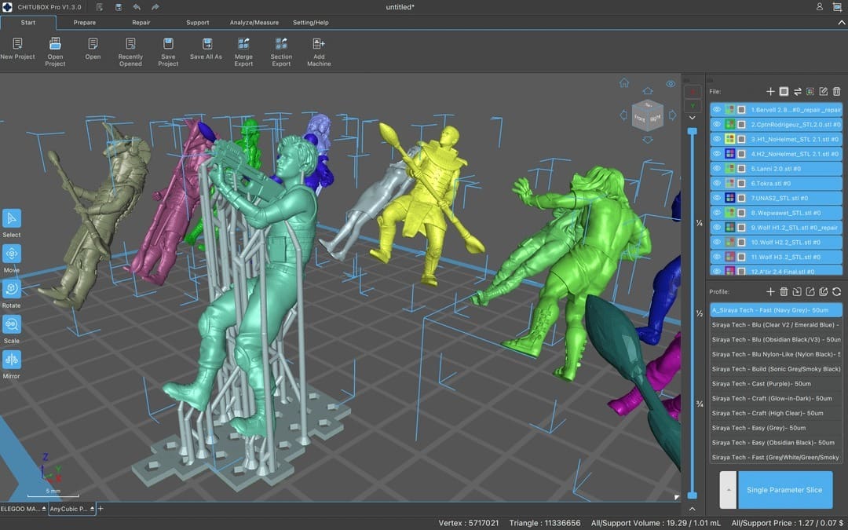Hide the 8.Wepwawet_STL model with its eye icon
848x530 pixels.
coord(717,213)
